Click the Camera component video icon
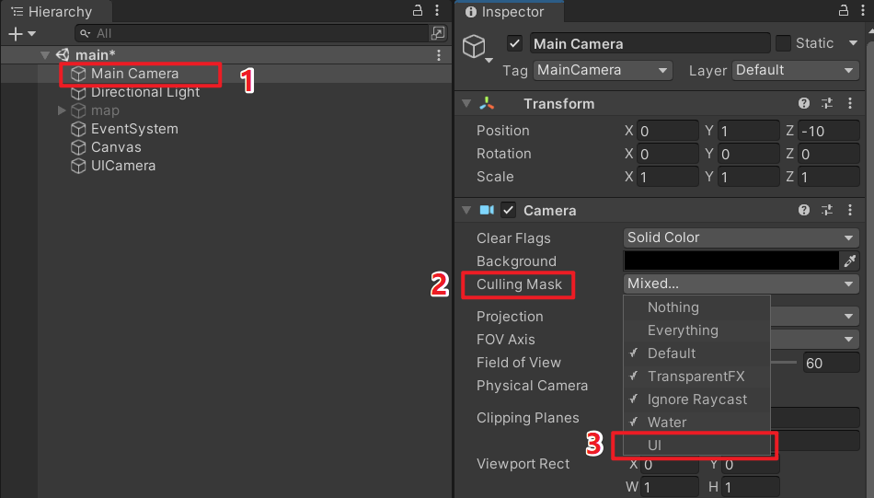Screen dimensions: 874x498 (x=487, y=210)
